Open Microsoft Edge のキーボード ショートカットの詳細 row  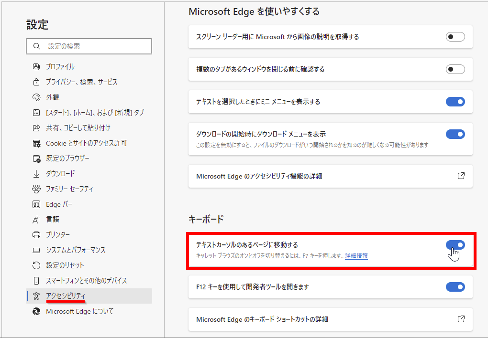click(x=331, y=319)
